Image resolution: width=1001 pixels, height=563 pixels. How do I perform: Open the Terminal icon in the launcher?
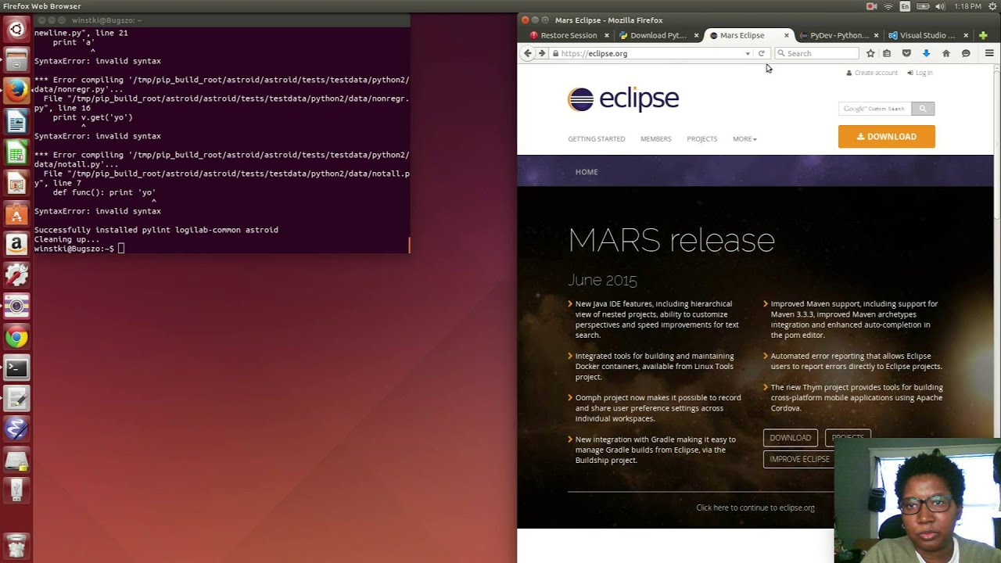click(x=16, y=368)
